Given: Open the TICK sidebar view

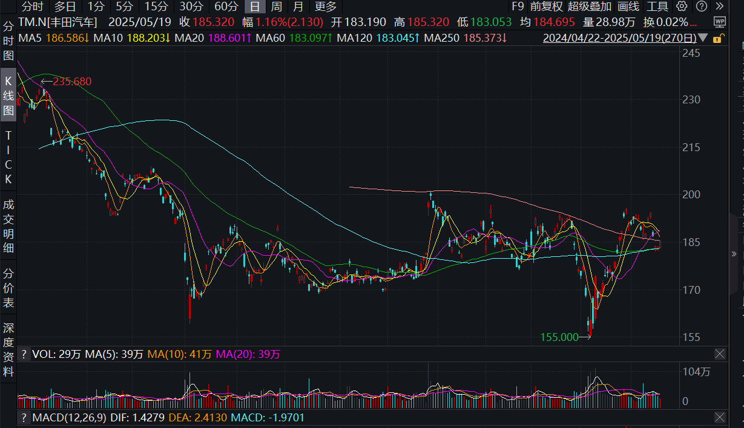Looking at the screenshot, I should (8, 156).
